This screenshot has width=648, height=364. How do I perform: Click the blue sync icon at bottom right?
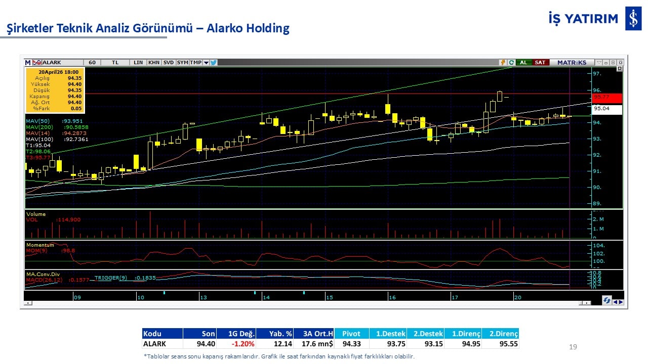click(606, 301)
